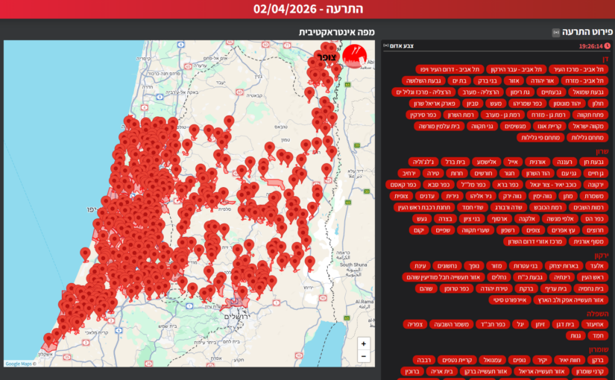
Task: Click the רעננה tag
Action: click(x=564, y=162)
